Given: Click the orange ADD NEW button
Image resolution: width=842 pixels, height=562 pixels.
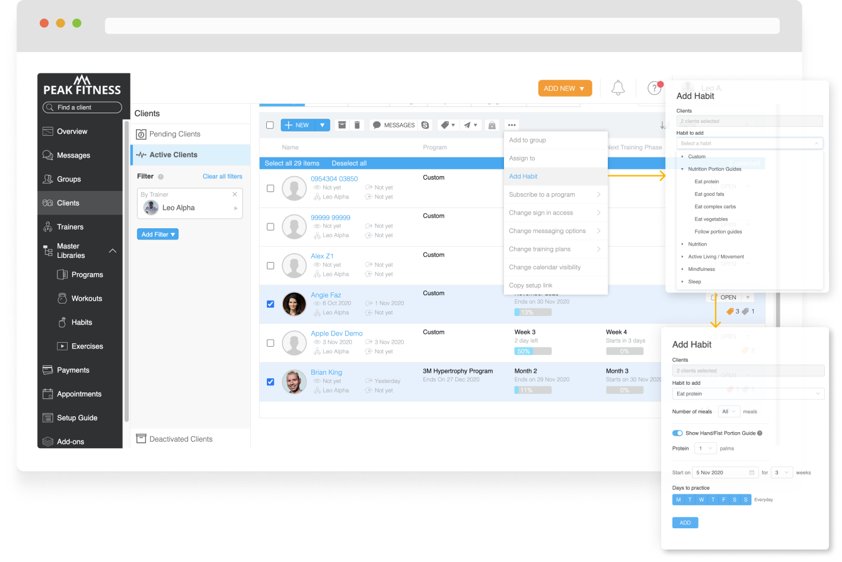Looking at the screenshot, I should click(x=564, y=88).
